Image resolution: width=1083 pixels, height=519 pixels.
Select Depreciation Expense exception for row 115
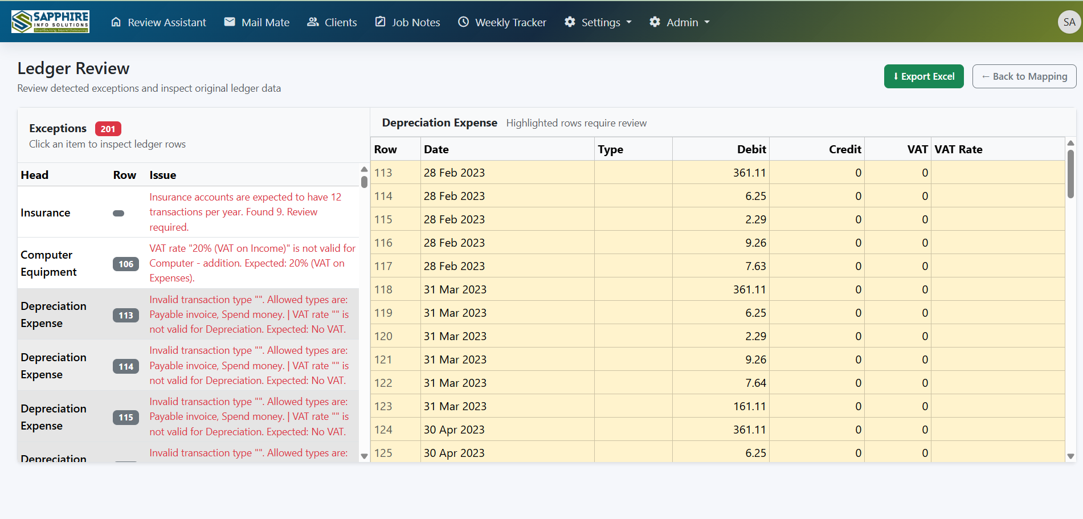189,416
